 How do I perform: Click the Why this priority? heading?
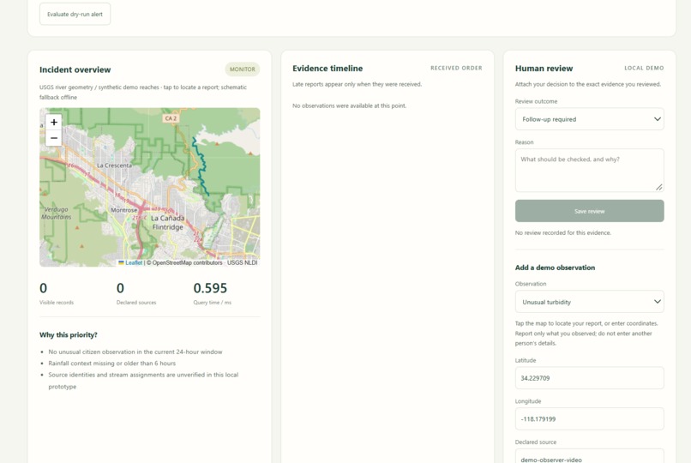tap(69, 334)
